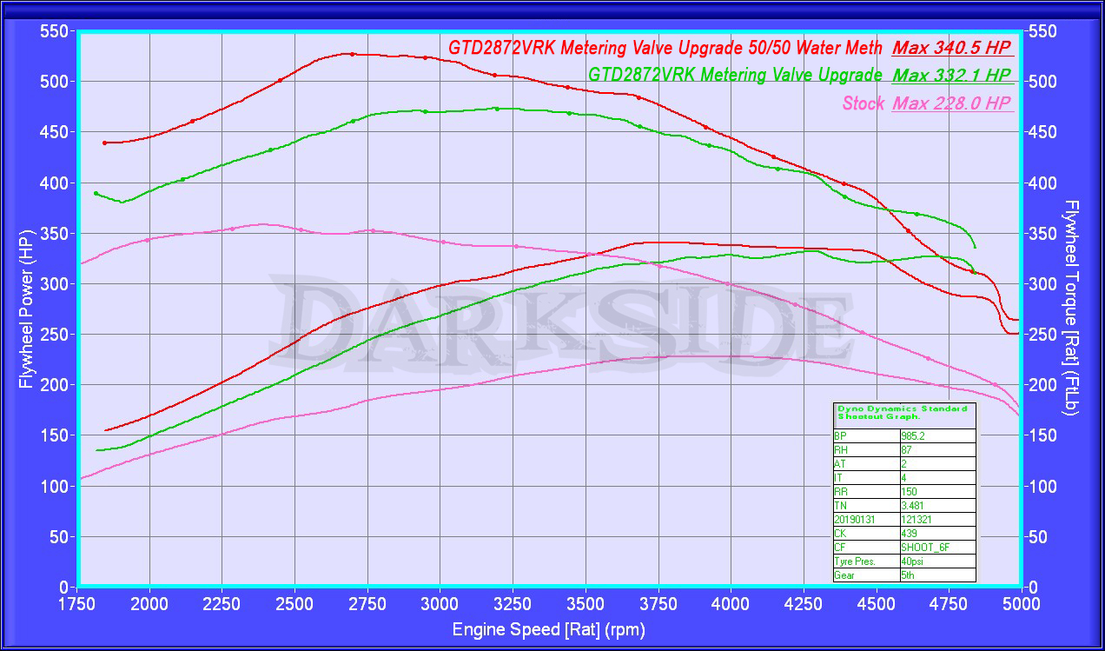Image resolution: width=1105 pixels, height=651 pixels.
Task: Click the '50' tick on Flywheel Torque axis
Action: [1038, 537]
